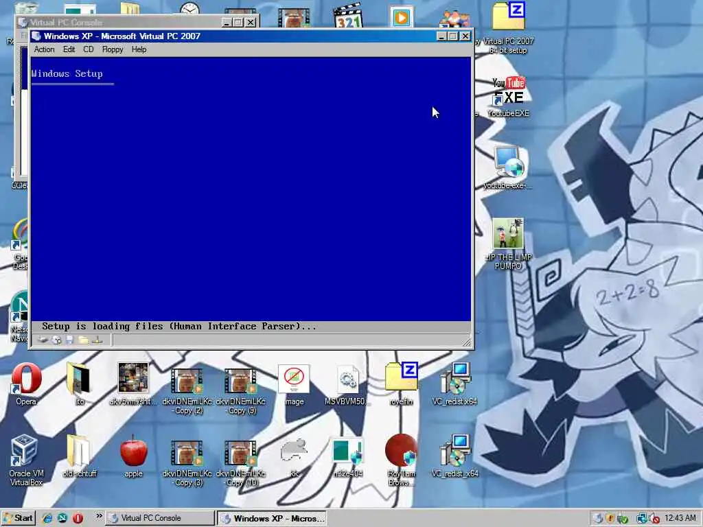
Task: Select Virtual PC 2007 64 bit setup folder
Action: 509,27
